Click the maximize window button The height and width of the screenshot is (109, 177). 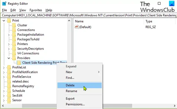point(159,3)
